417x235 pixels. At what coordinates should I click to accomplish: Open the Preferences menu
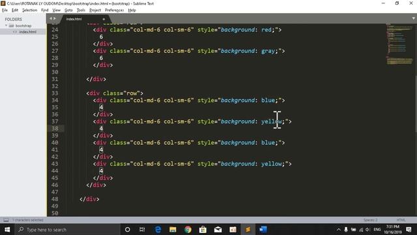[115, 10]
